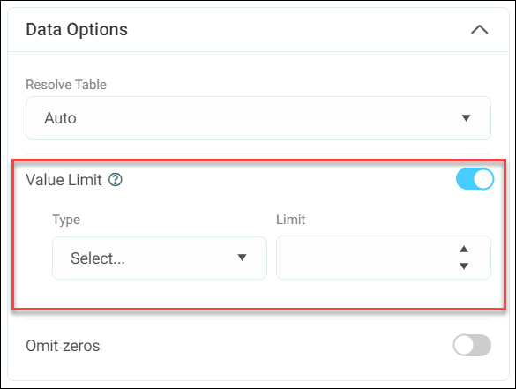This screenshot has width=516, height=389.
Task: Click the Omit zeros label
Action: coord(63,346)
